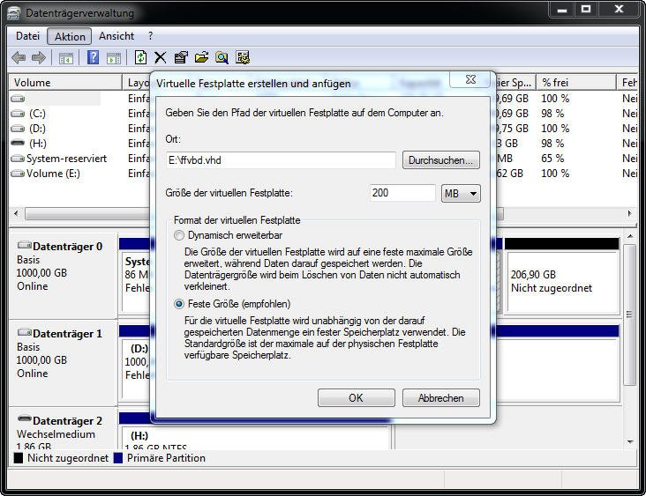Click the forward arrow toolbar icon

(x=39, y=58)
